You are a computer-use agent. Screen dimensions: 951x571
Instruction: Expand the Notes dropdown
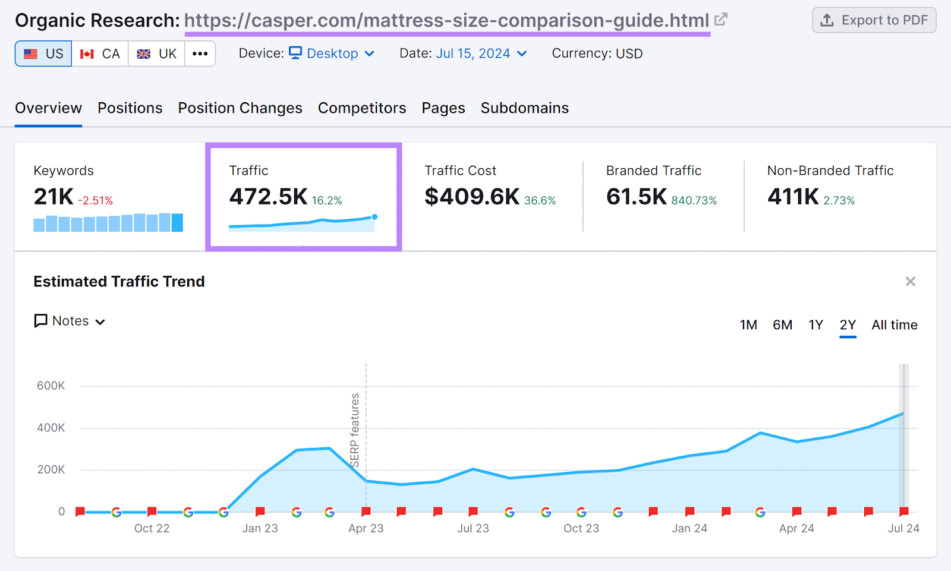[70, 321]
